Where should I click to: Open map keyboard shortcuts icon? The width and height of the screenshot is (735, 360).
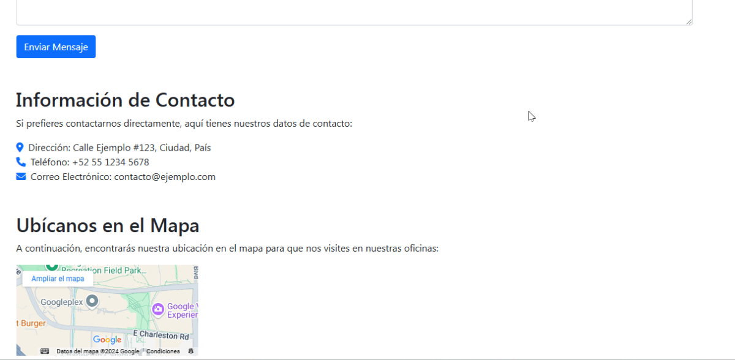(45, 351)
